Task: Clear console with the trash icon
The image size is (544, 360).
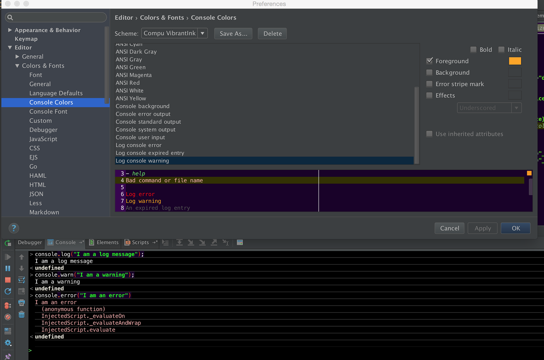Action: (x=22, y=315)
